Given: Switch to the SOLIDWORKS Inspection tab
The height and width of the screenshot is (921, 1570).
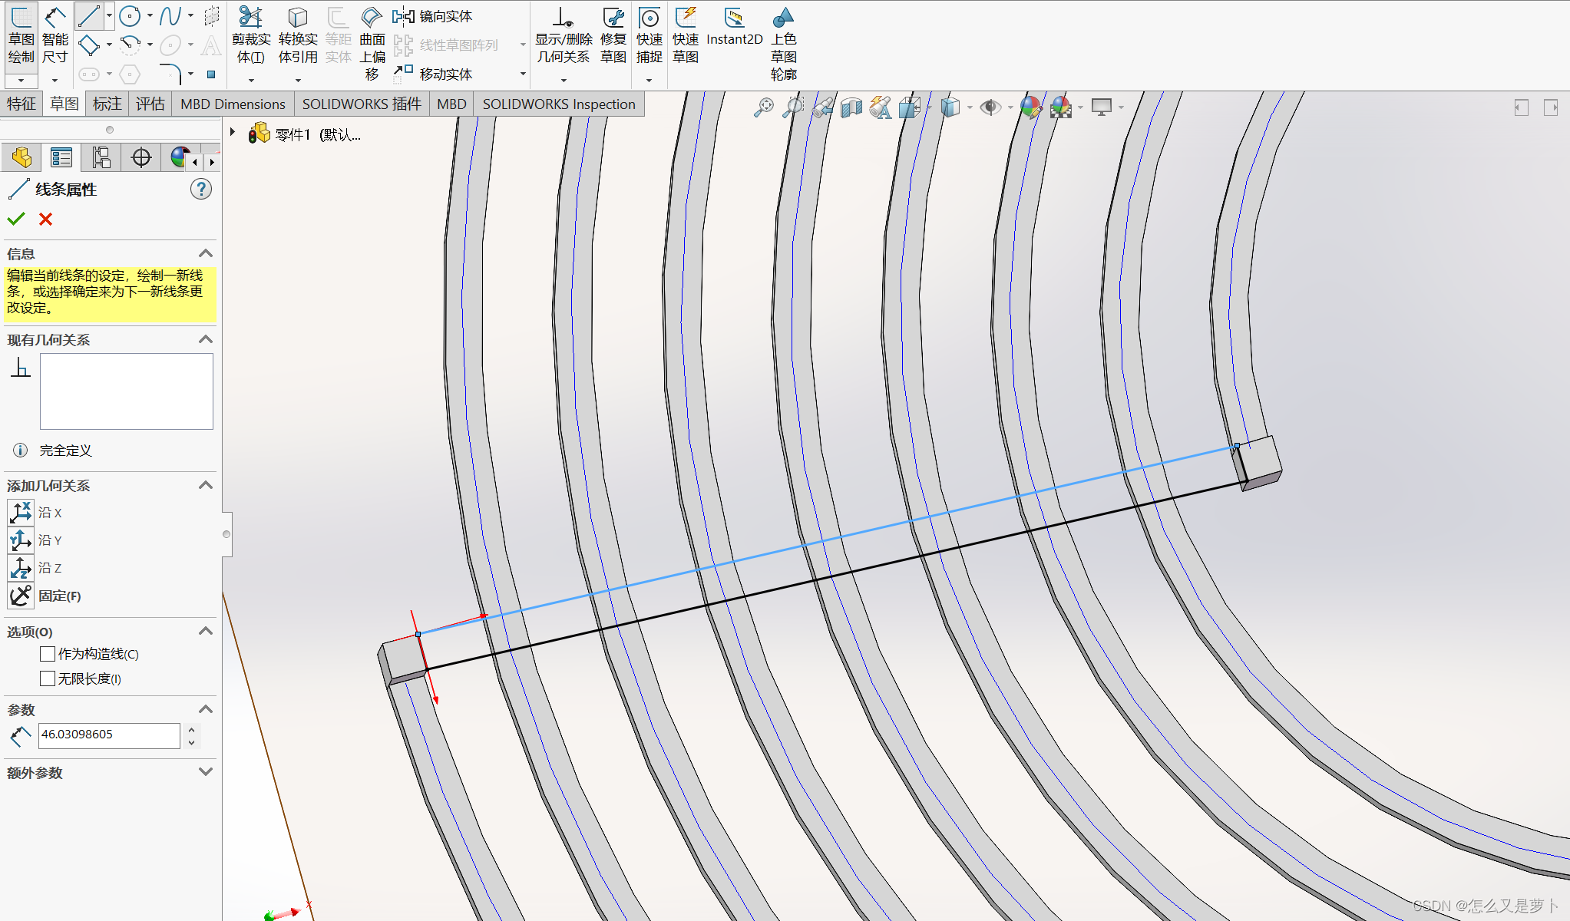Looking at the screenshot, I should click(559, 104).
